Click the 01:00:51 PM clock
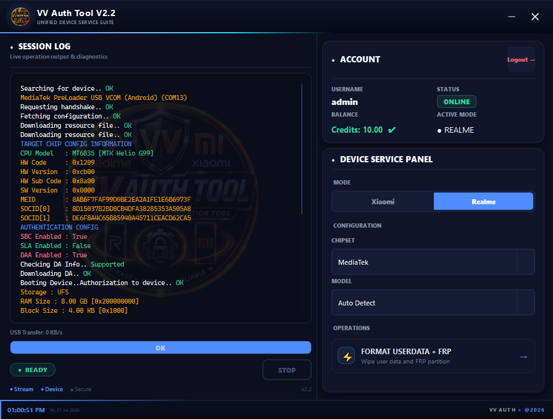The width and height of the screenshot is (553, 419). pyautogui.click(x=26, y=410)
